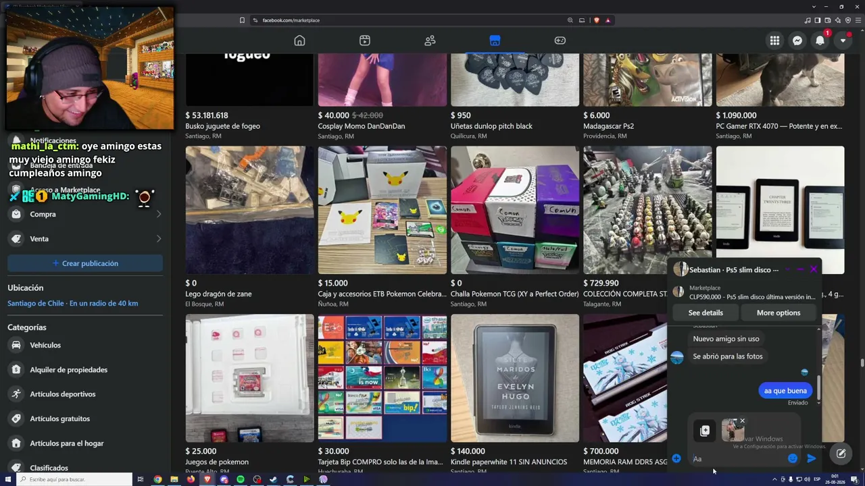Image resolution: width=865 pixels, height=486 pixels.
Task: Click More options in the chat popup
Action: (778, 313)
